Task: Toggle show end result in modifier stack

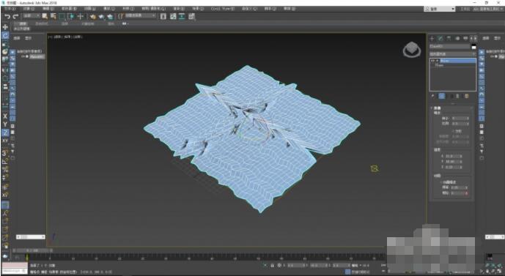Action: pyautogui.click(x=442, y=96)
